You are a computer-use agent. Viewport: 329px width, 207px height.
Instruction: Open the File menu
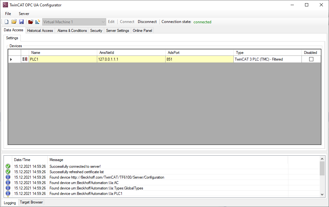tap(8, 14)
